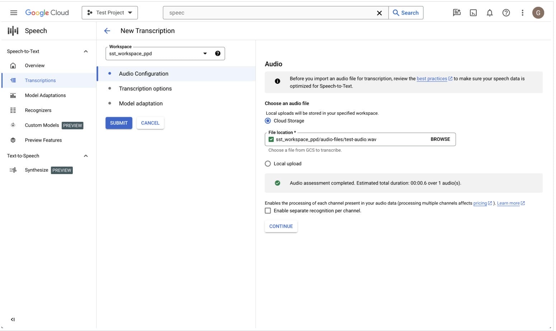Open the help question mark icon in header
556x331 pixels.
[x=506, y=13]
